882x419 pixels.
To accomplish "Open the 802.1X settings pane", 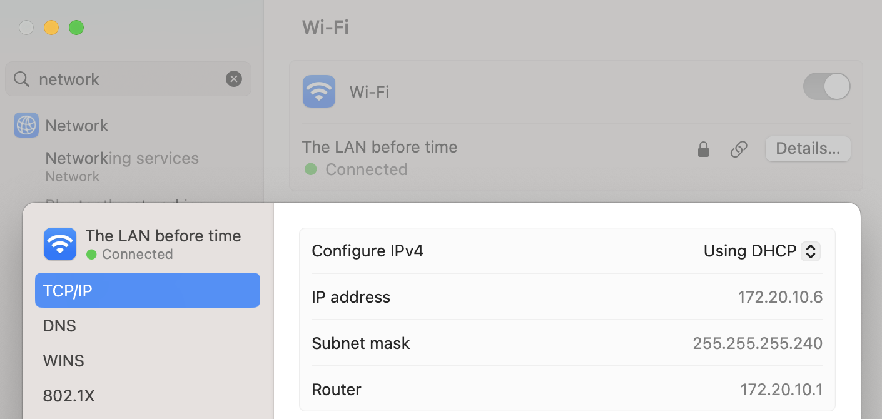I will coord(69,395).
